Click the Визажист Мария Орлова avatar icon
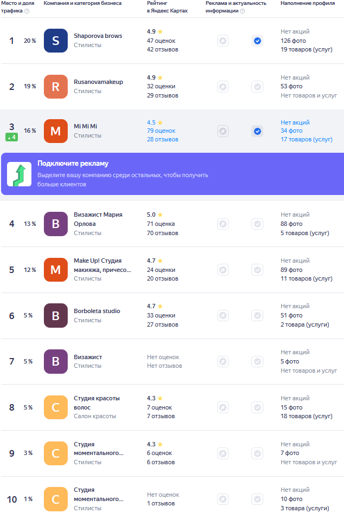 point(56,224)
